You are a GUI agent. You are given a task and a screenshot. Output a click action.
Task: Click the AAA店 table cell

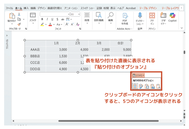click(x=35, y=50)
